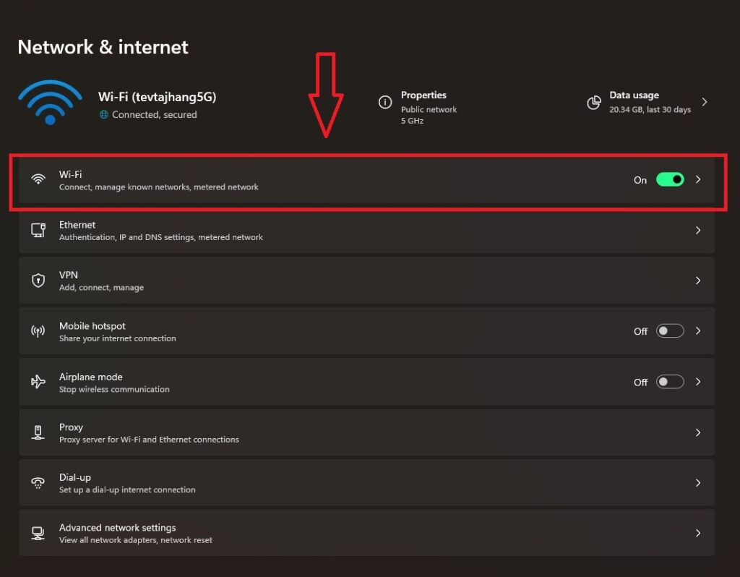This screenshot has width=740, height=577.
Task: Select the Dial-up settings entry
Action: [x=361, y=483]
